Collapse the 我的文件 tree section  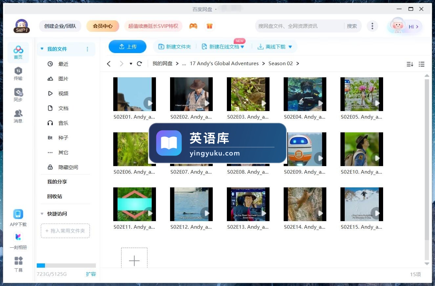tap(42, 49)
